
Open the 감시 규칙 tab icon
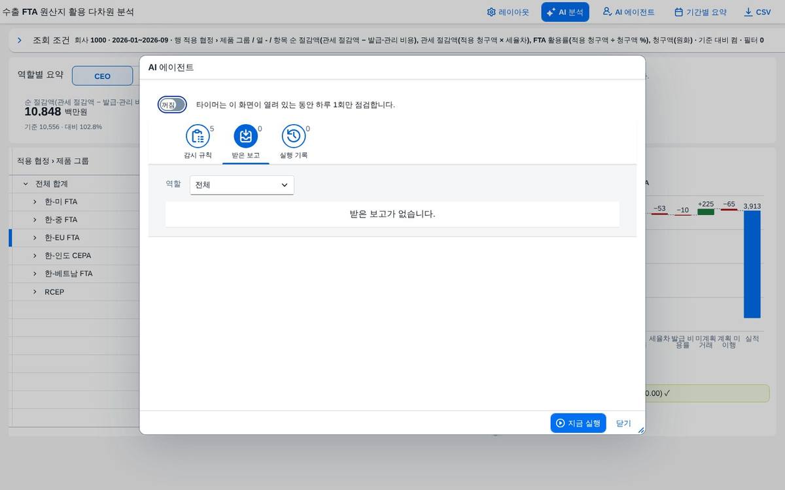(198, 136)
